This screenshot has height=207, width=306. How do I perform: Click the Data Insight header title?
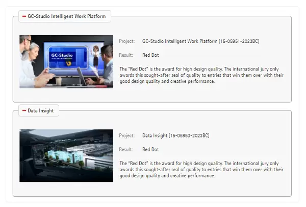[40, 110]
